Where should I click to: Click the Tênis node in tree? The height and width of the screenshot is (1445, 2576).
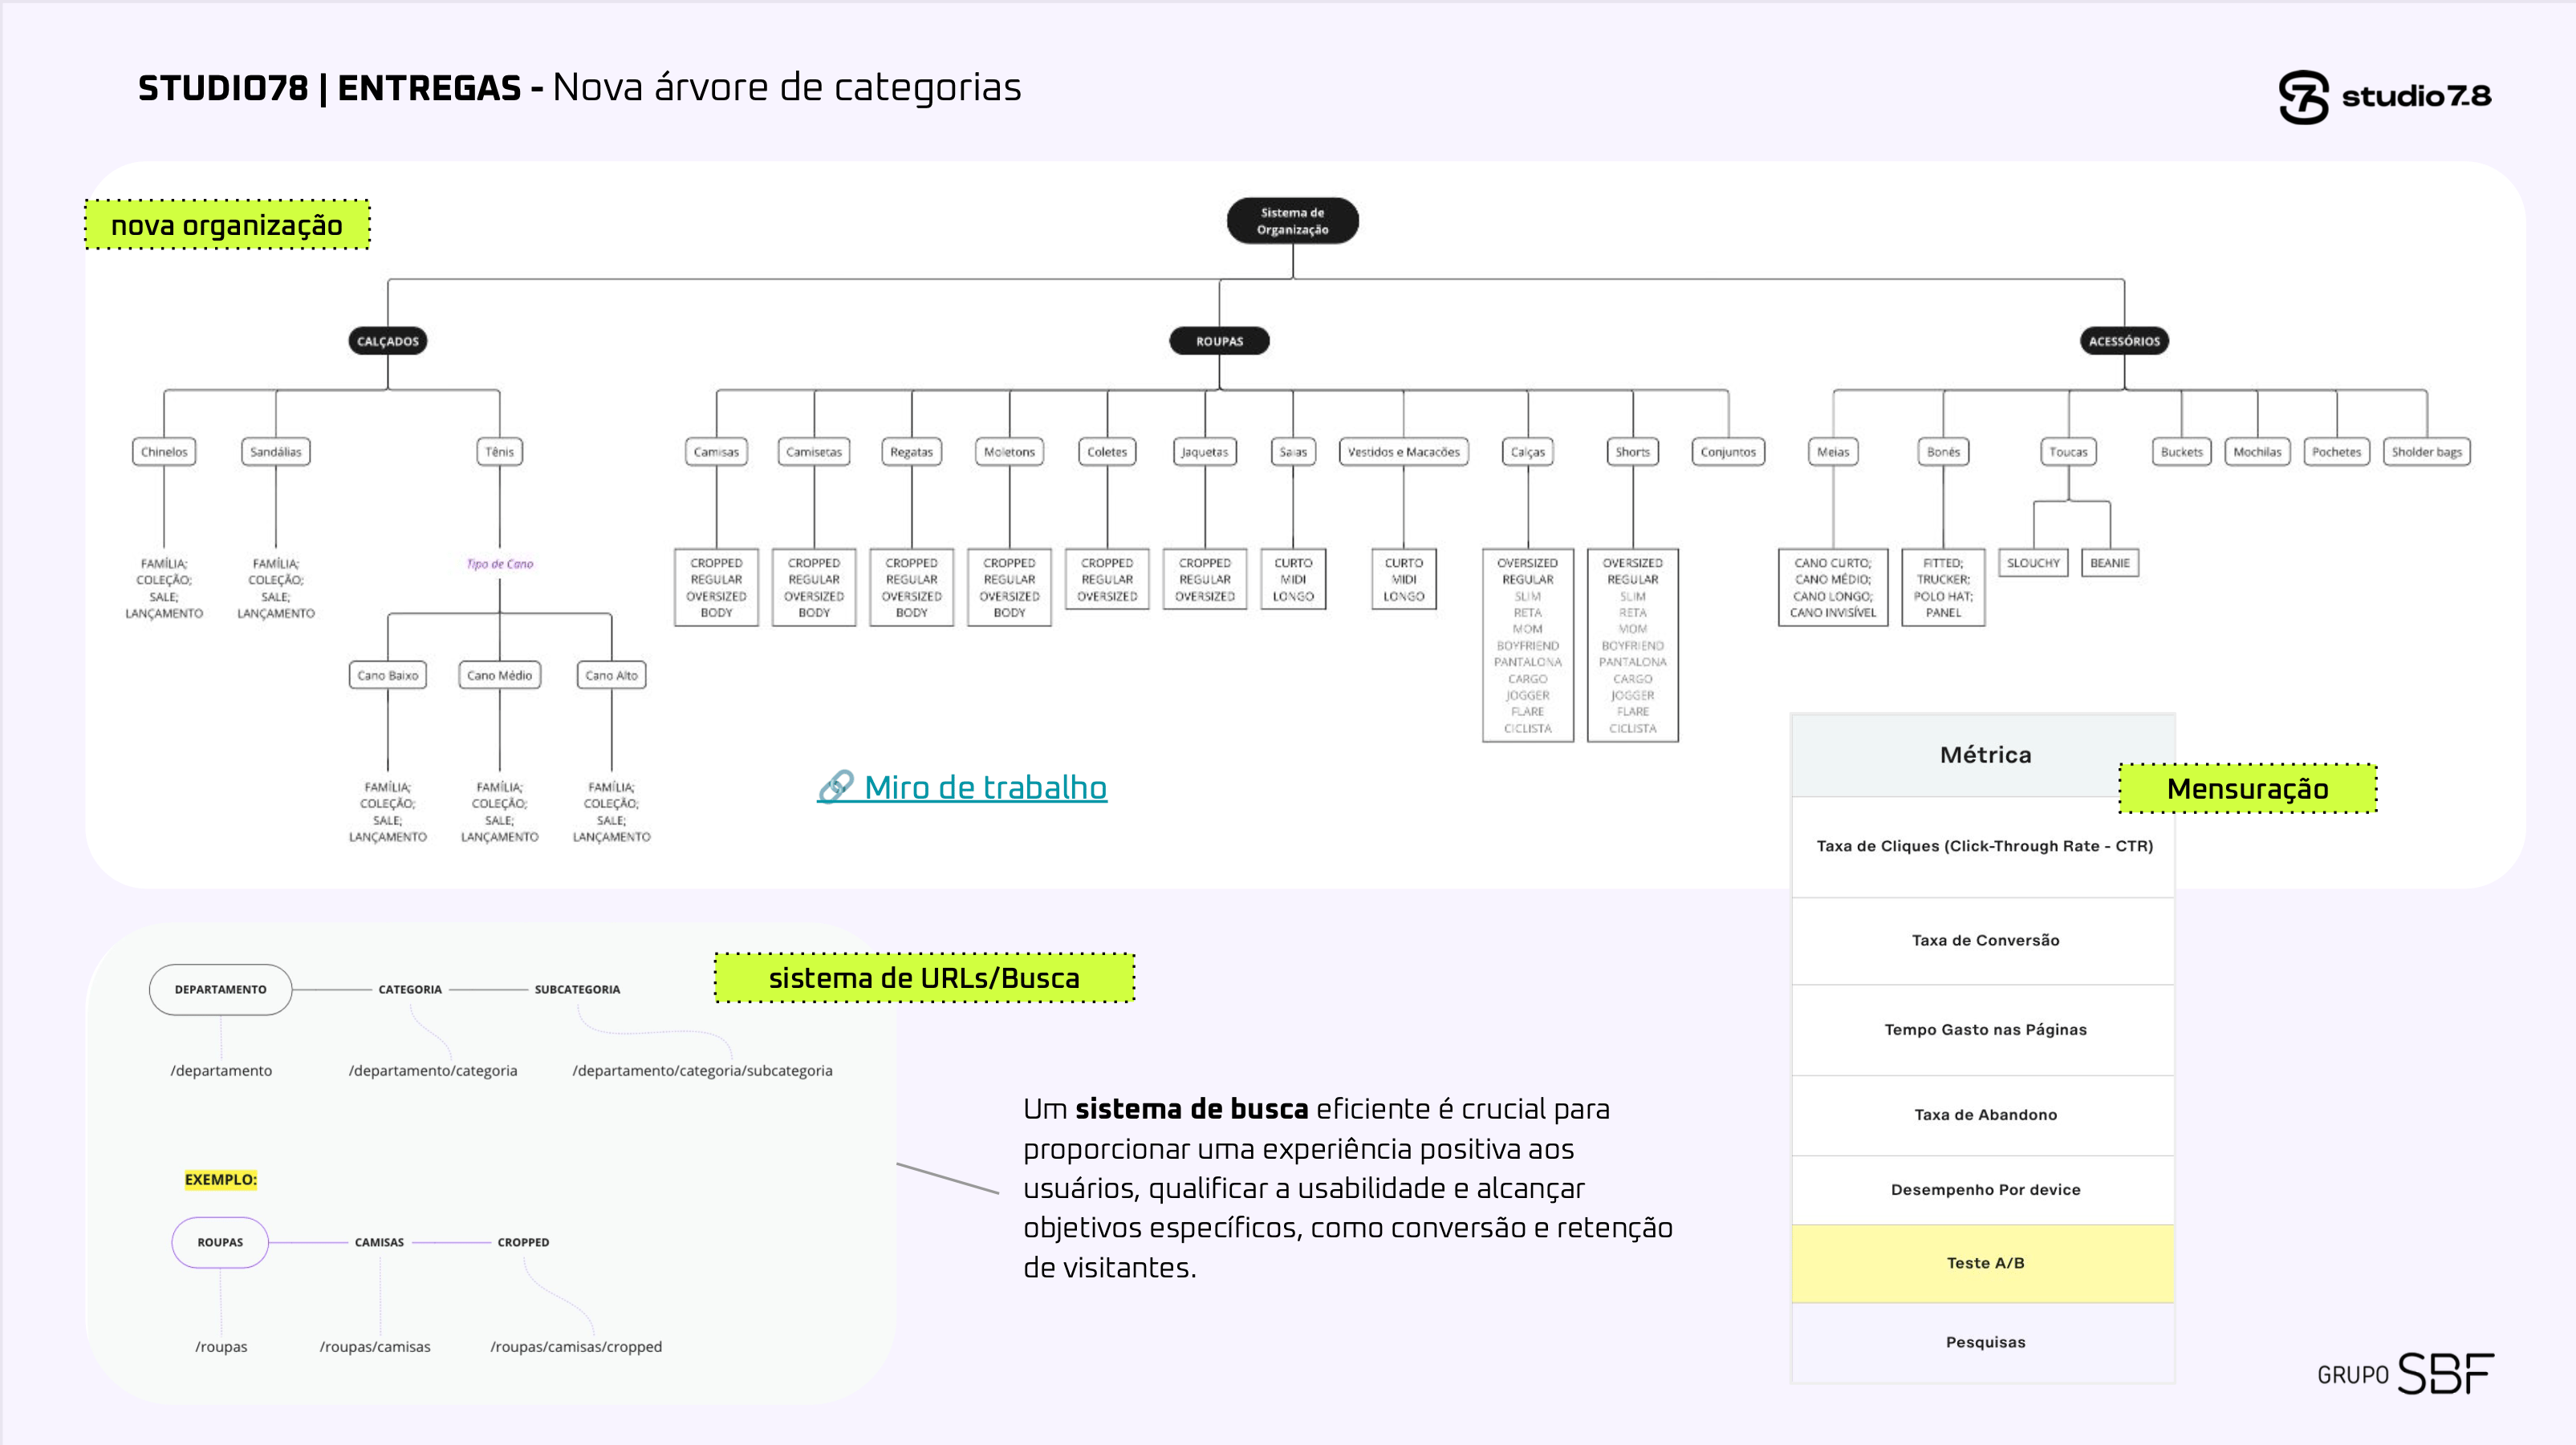499,451
